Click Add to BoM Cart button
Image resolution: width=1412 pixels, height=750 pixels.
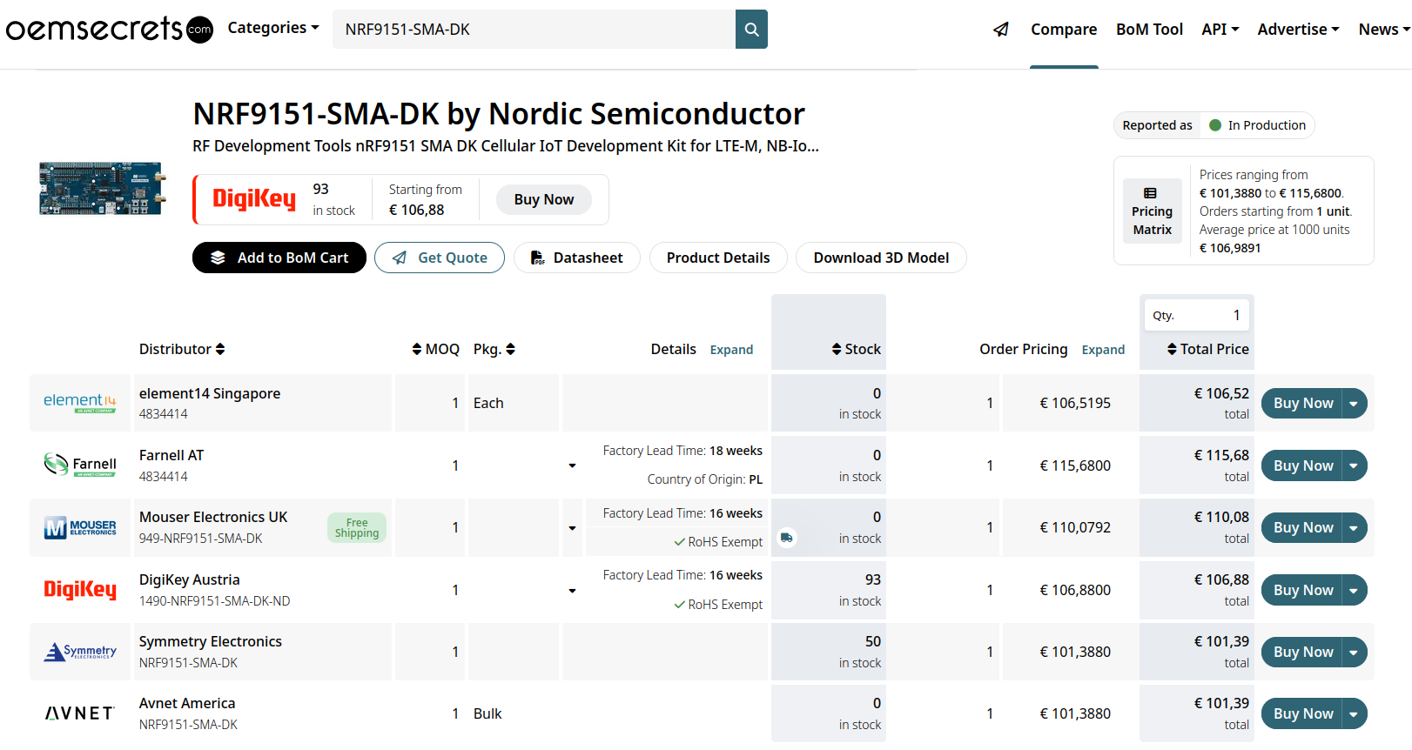279,258
